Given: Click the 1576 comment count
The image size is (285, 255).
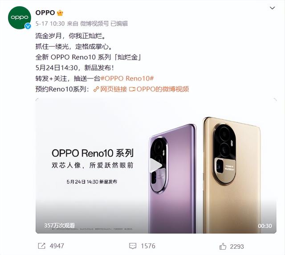Looking at the screenshot, I should (x=148, y=246).
